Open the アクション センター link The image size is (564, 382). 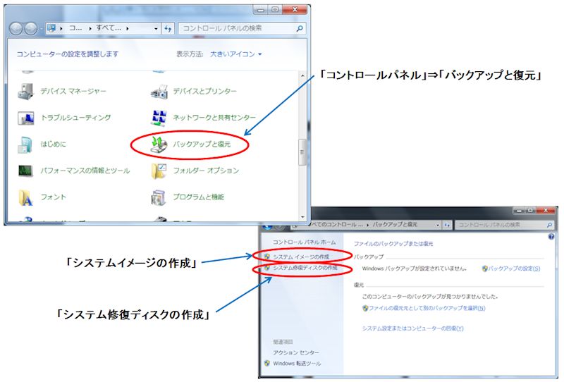pos(295,352)
